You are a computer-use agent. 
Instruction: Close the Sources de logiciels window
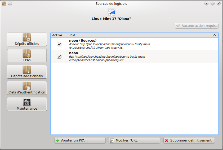point(218,3)
